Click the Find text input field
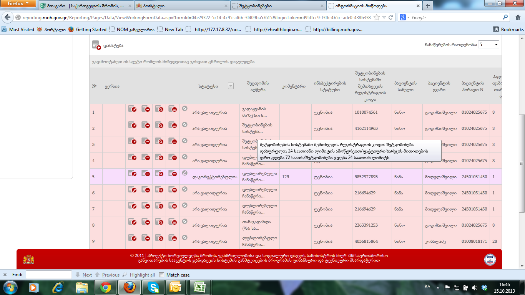Viewport: 525px width, 295px height. 48,275
